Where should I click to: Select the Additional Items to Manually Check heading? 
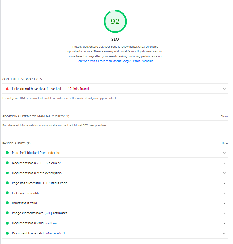(x=36, y=116)
